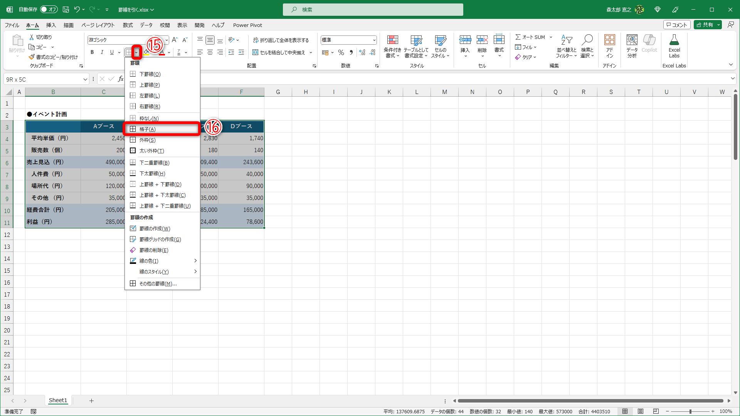This screenshot has width=740, height=416.
Task: Click the Format Painter icon
Action: pyautogui.click(x=32, y=57)
